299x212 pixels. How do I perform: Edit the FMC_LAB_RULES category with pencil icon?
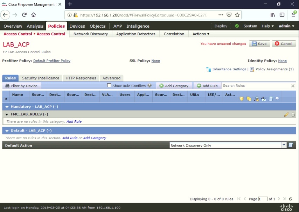(x=286, y=114)
